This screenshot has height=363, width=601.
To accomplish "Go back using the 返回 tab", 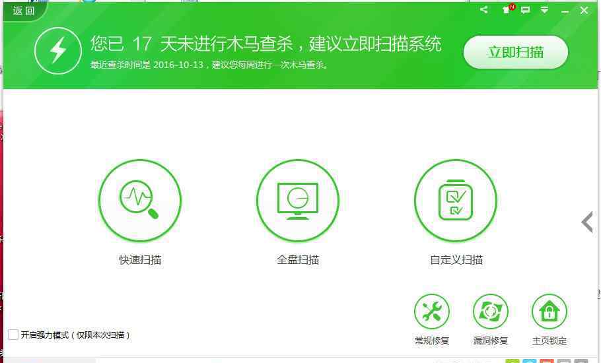I will (x=24, y=11).
